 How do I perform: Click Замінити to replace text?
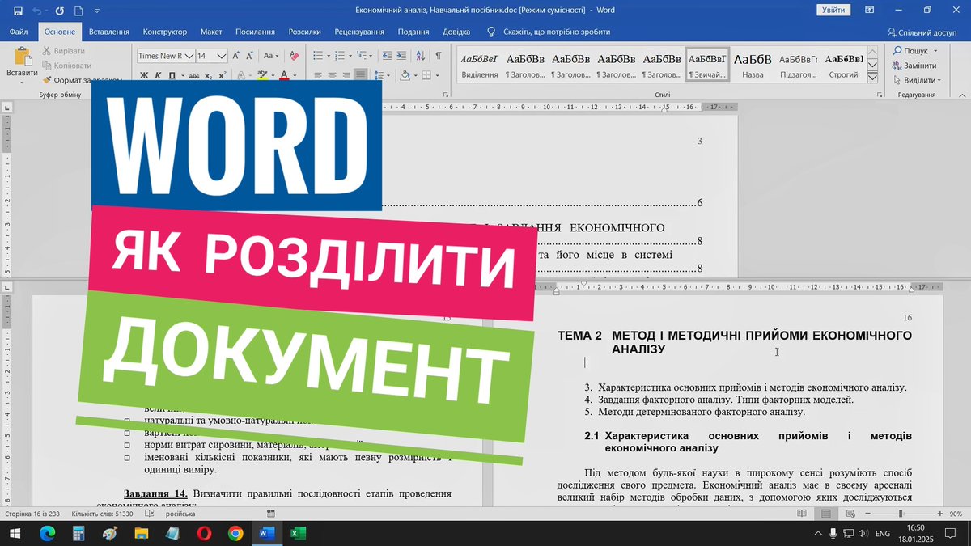pos(915,66)
